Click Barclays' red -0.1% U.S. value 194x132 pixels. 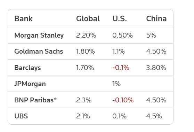click(x=121, y=68)
